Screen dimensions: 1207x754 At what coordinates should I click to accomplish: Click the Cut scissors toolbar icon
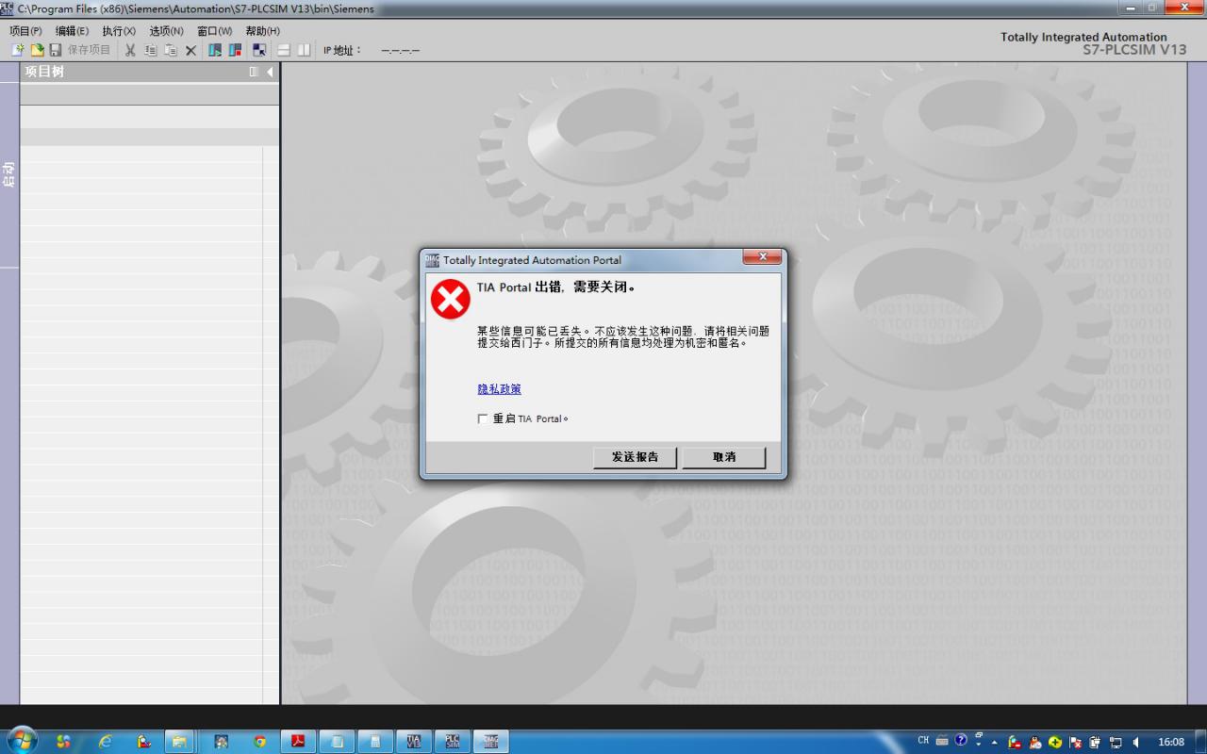131,50
